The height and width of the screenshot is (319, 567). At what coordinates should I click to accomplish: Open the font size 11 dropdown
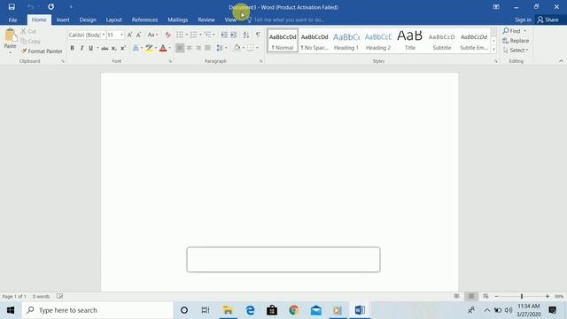(x=121, y=35)
